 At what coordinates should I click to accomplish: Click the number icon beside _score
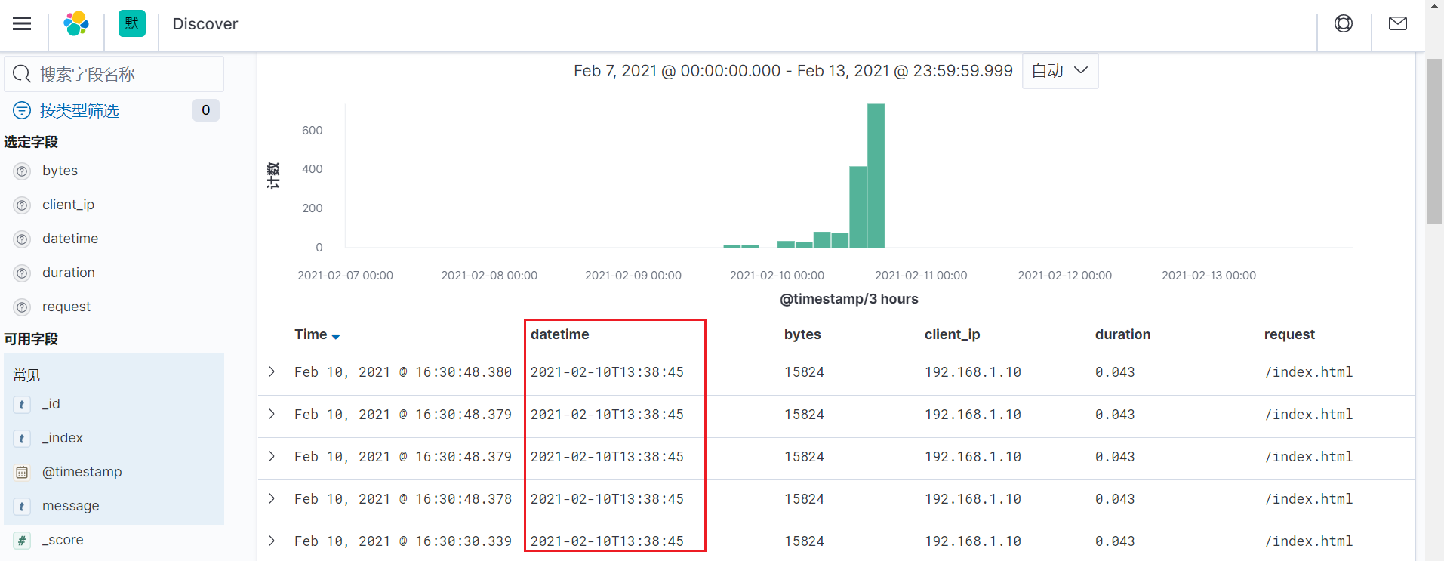click(23, 541)
